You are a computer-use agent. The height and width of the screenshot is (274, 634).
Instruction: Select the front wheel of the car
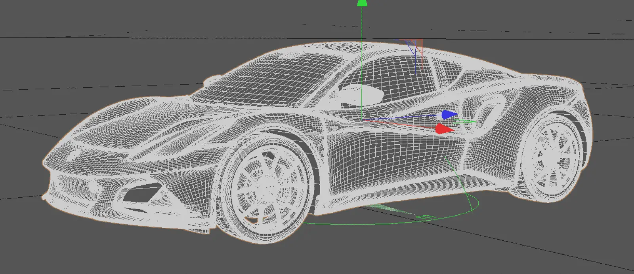269,187
